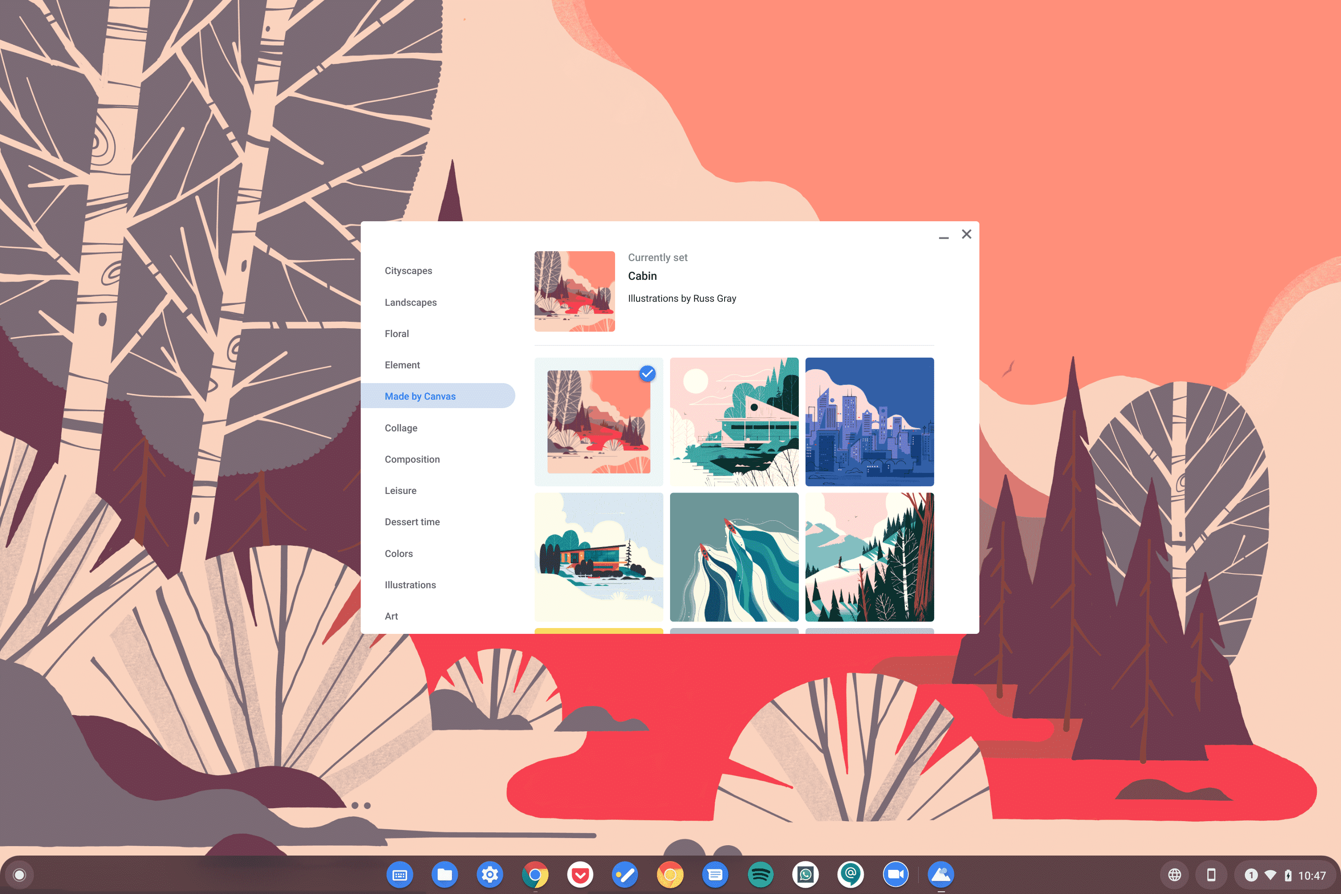Open the Google Chrome browser
Image resolution: width=1341 pixels, height=894 pixels.
click(534, 874)
